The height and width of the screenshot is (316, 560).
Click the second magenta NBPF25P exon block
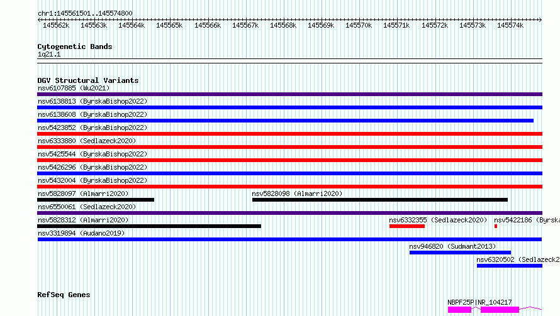coord(500,310)
